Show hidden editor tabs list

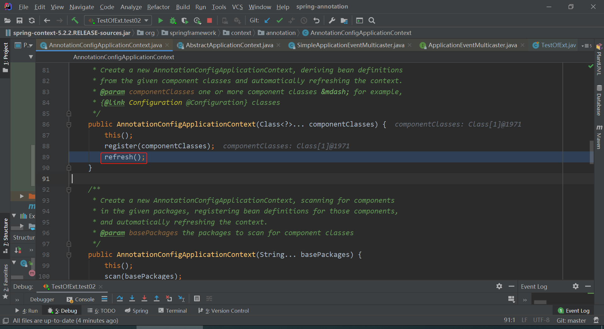pos(586,45)
